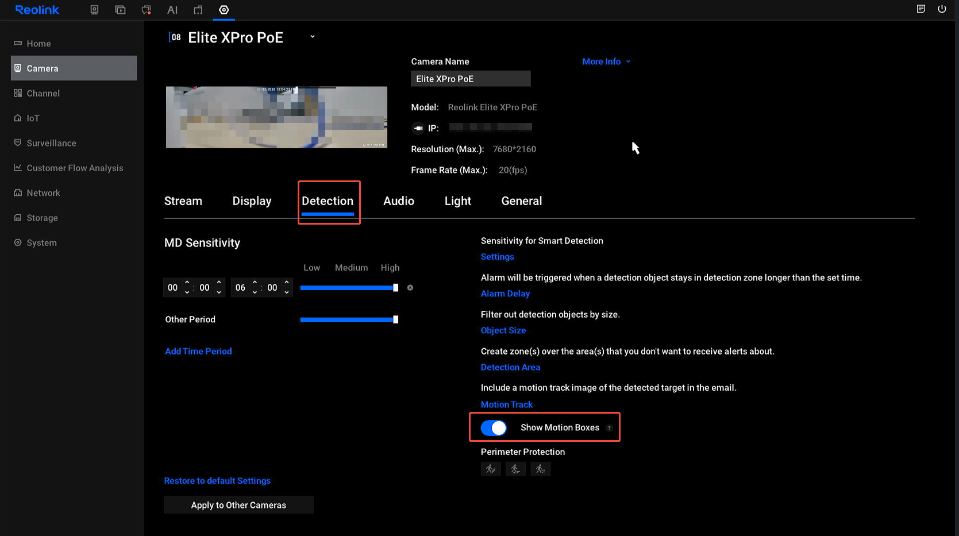
Task: Select the third Perimeter Protection icon
Action: pyautogui.click(x=540, y=469)
